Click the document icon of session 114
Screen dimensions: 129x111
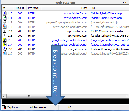[5, 31]
